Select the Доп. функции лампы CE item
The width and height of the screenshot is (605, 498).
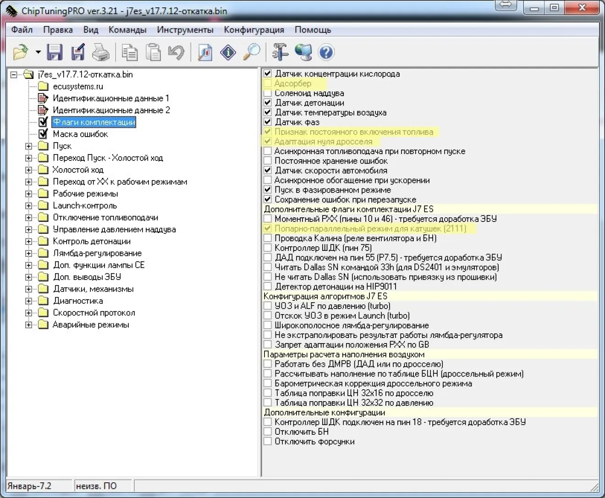click(99, 265)
